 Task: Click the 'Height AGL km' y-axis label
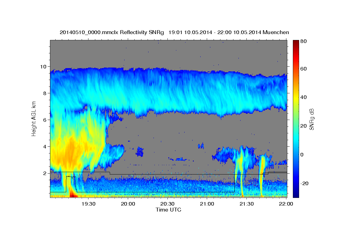point(34,119)
